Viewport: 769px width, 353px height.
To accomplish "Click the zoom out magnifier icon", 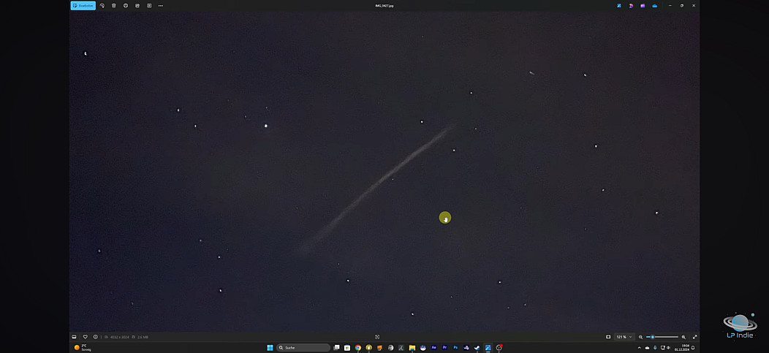I will click(641, 337).
